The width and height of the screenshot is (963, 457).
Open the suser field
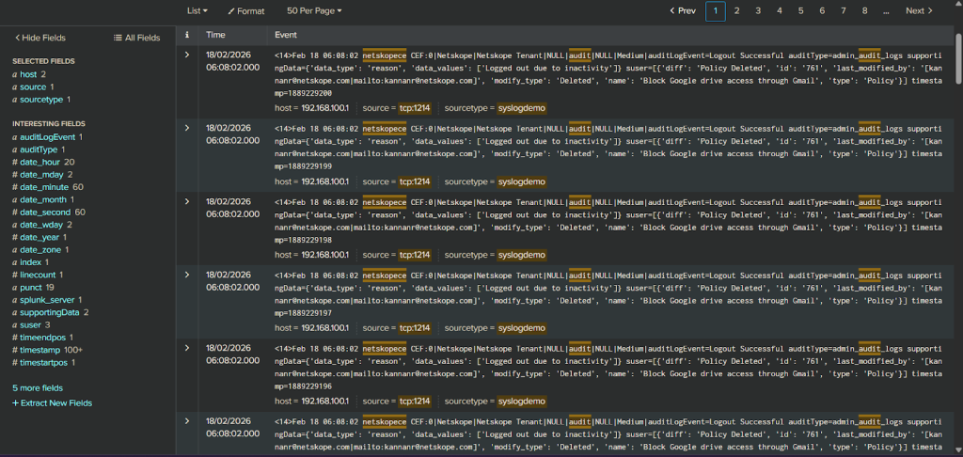30,325
